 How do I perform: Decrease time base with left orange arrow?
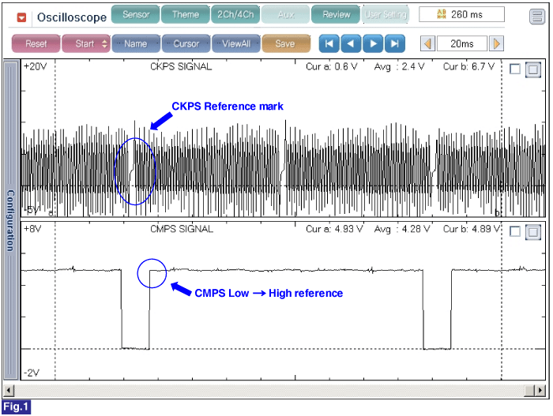point(427,43)
